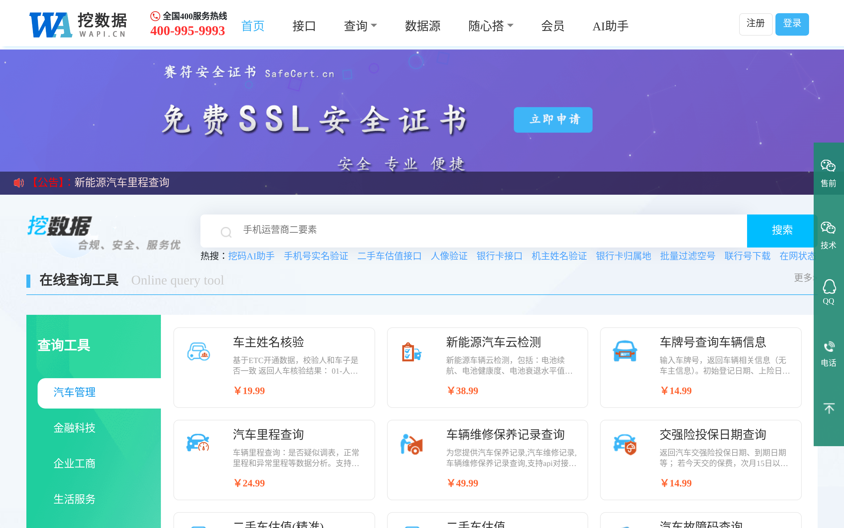
Task: Open the 接口 navigation item
Action: [304, 26]
